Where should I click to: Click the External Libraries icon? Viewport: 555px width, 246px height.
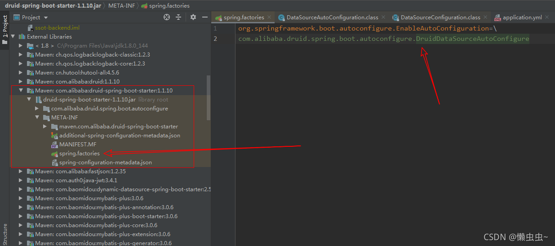pyautogui.click(x=22, y=37)
